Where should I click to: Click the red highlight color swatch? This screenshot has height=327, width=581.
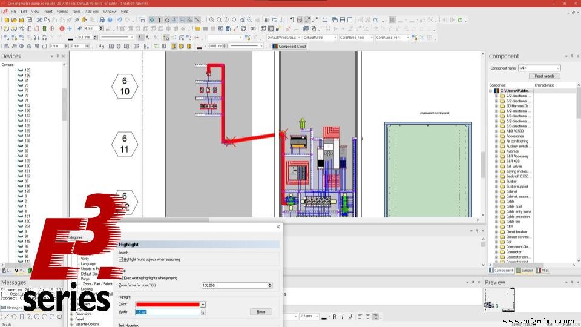click(x=168, y=304)
